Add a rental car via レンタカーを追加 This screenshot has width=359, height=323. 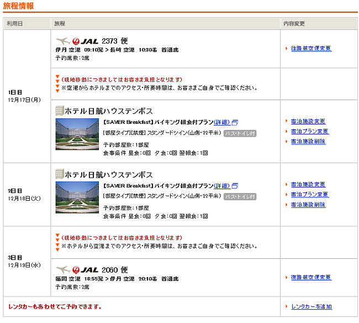click(x=311, y=306)
